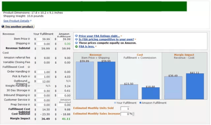Click the Shipping info icon
Viewport: 211px width, 125px height.
tap(29, 44)
